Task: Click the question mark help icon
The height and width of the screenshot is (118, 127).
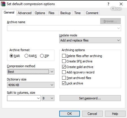Action: coord(108,4)
